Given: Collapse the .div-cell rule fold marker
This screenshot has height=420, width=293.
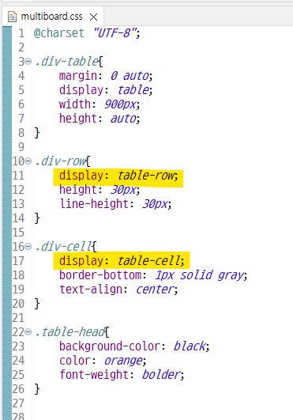Looking at the screenshot, I should tap(28, 246).
